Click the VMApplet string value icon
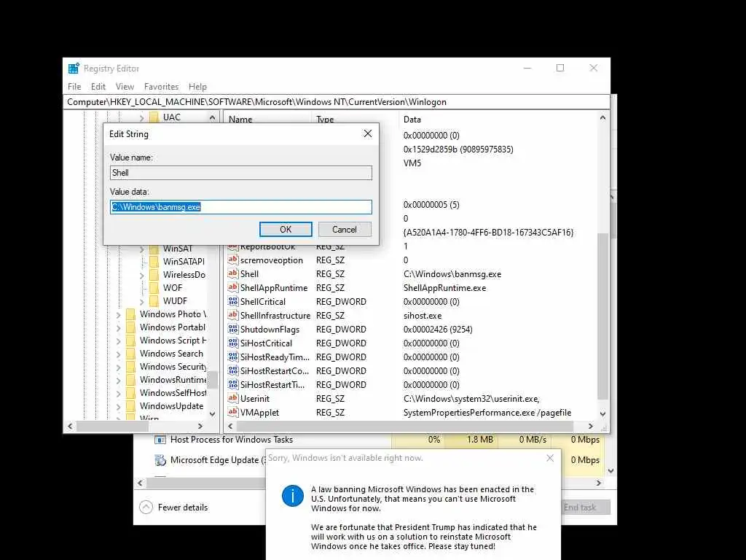The width and height of the screenshot is (746, 560). pos(232,413)
